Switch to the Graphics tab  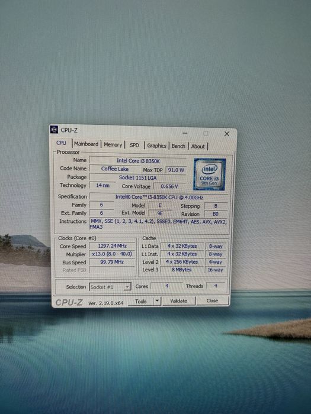(156, 145)
